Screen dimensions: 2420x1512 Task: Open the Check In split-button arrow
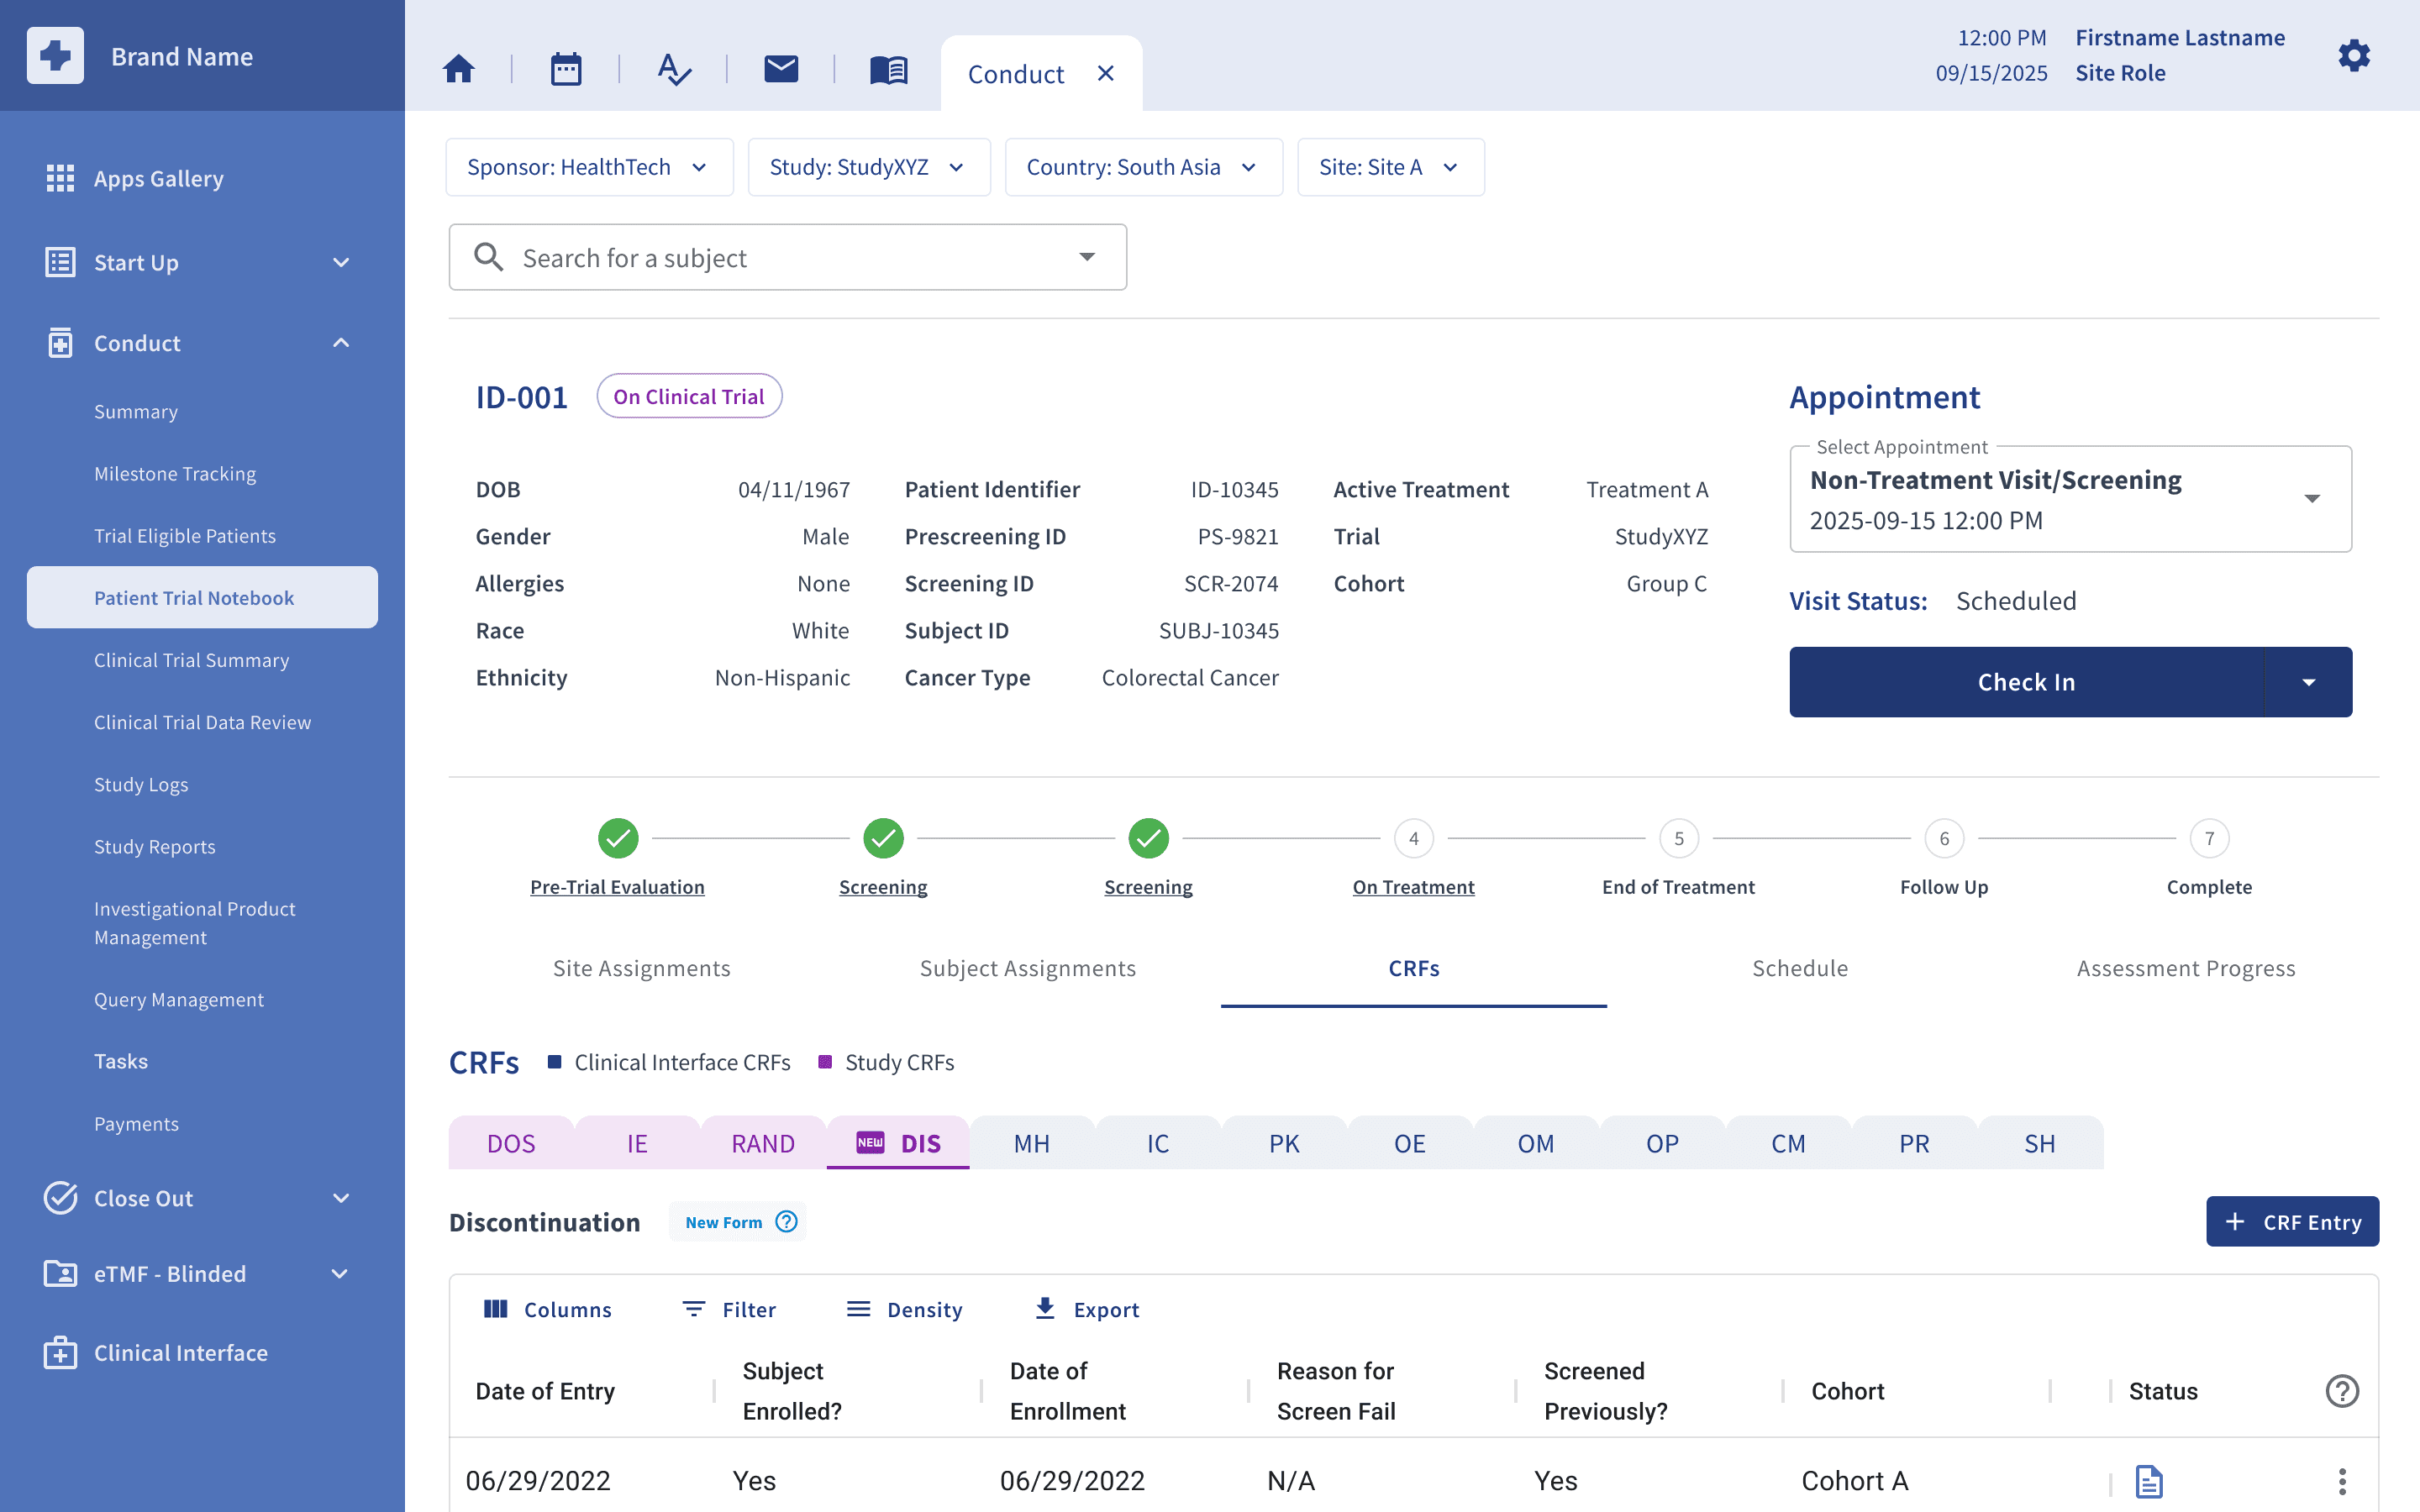[x=2309, y=682]
